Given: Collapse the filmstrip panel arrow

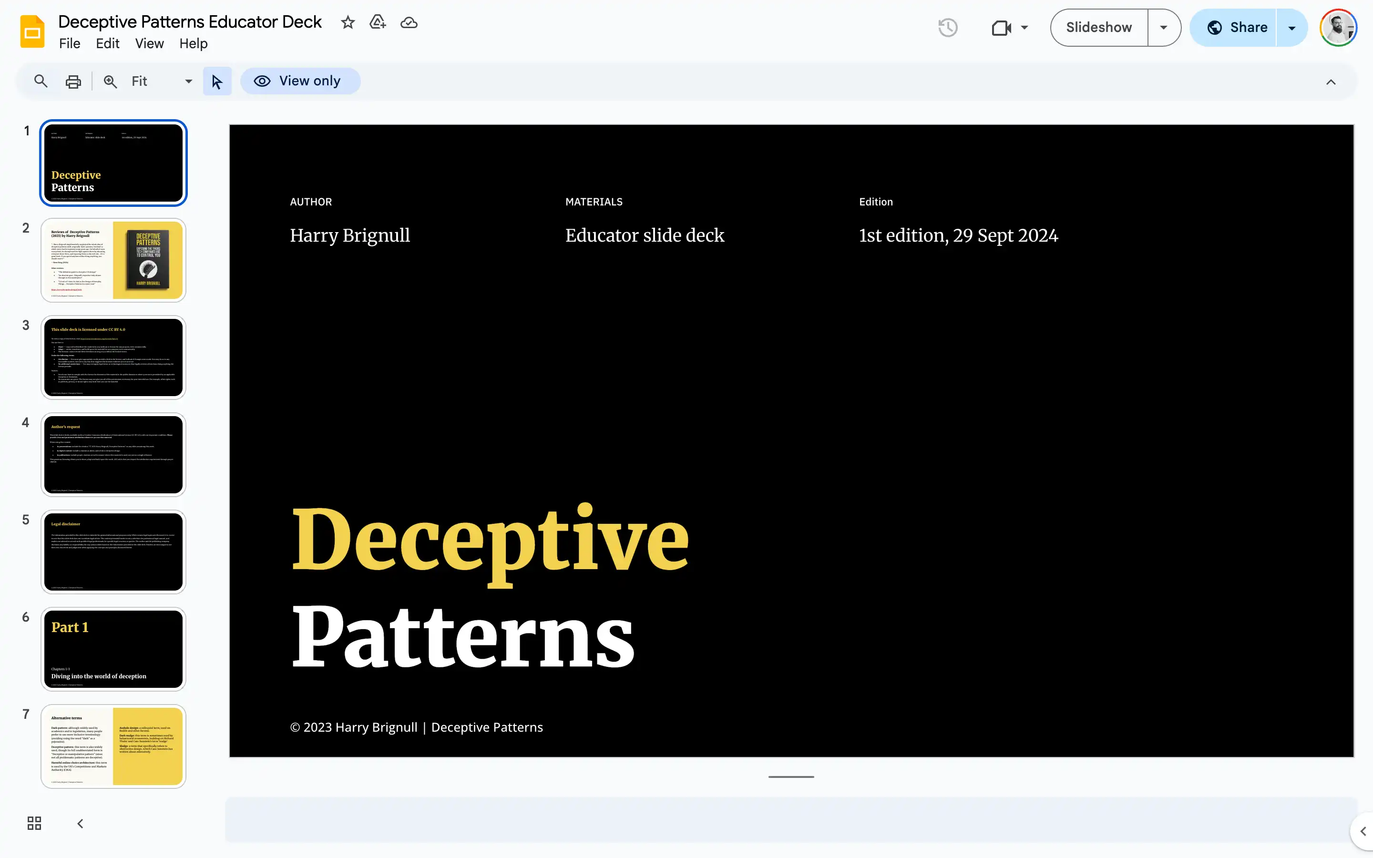Looking at the screenshot, I should [80, 823].
